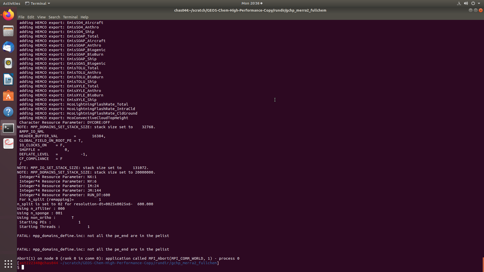Click the volume icon in the top bar

[x=466, y=3]
